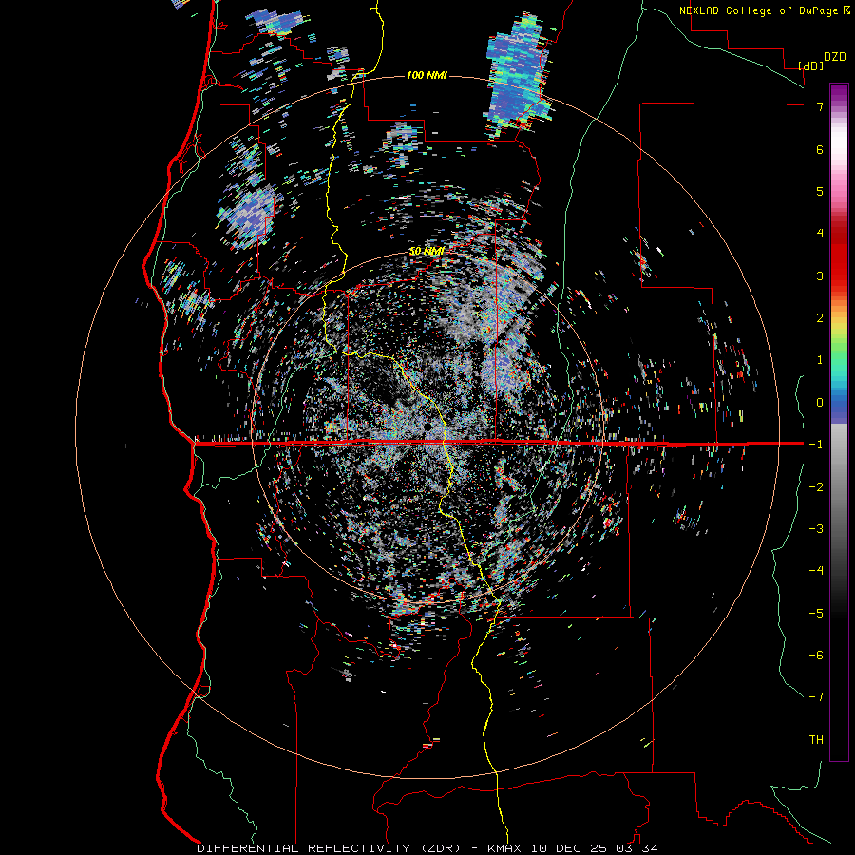855x855 pixels.
Task: Click the 50 NMI range ring label
Action: click(x=427, y=252)
